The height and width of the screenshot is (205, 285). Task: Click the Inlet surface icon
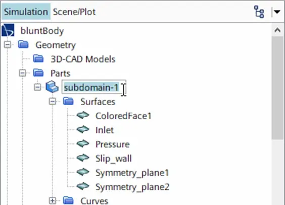coord(83,129)
